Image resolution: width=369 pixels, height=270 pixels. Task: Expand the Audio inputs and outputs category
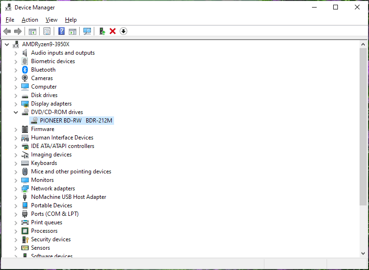(x=16, y=53)
